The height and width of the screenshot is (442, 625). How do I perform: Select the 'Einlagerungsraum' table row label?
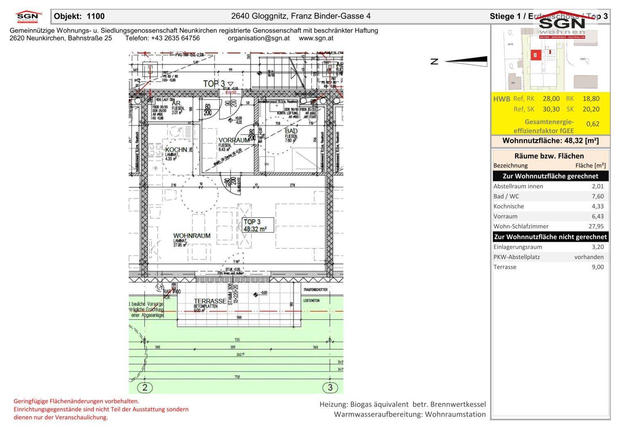pyautogui.click(x=518, y=247)
